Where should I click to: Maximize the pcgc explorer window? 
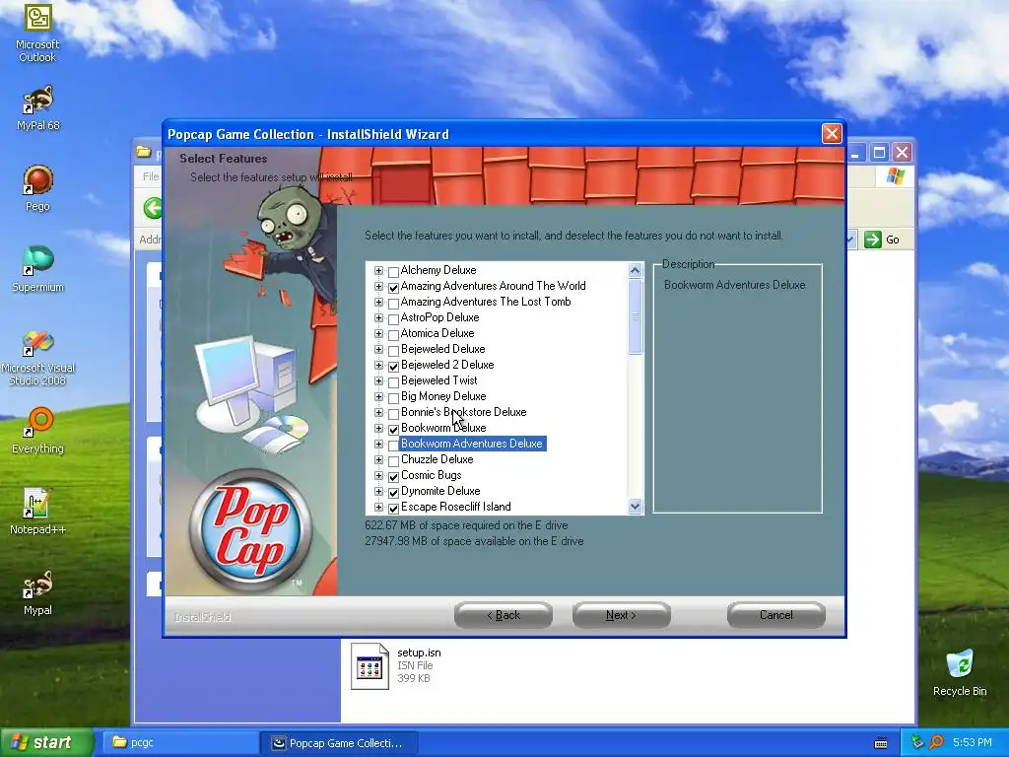pos(879,153)
